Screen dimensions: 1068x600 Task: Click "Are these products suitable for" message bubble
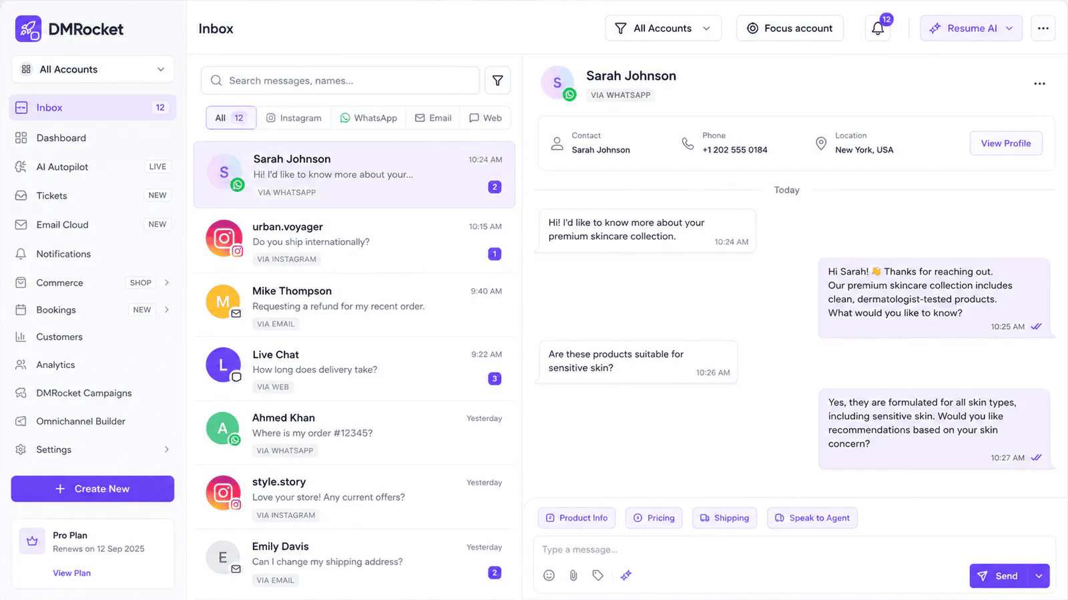pos(638,361)
